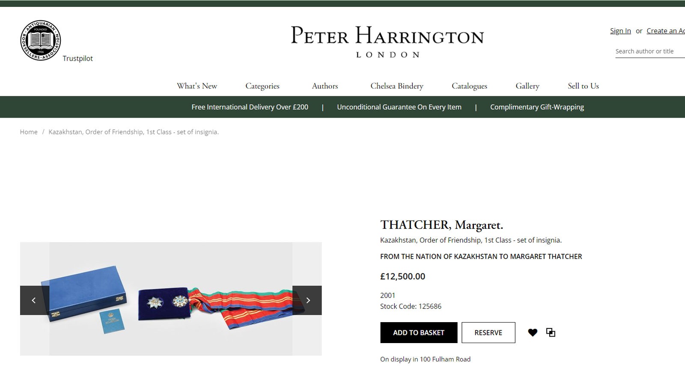This screenshot has width=685, height=385.
Task: Add item to wishlist with heart icon
Action: point(533,332)
